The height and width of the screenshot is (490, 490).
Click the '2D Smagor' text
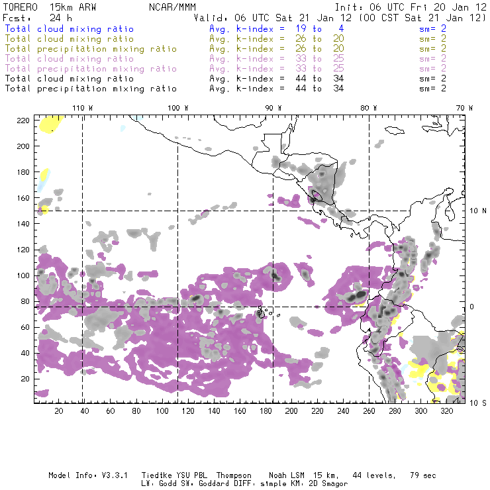pos(328,484)
